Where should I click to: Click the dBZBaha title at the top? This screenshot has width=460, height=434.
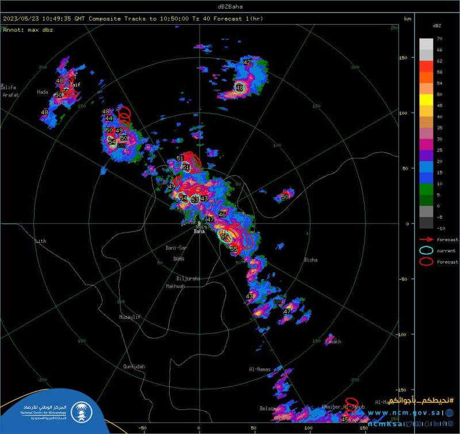pos(230,6)
